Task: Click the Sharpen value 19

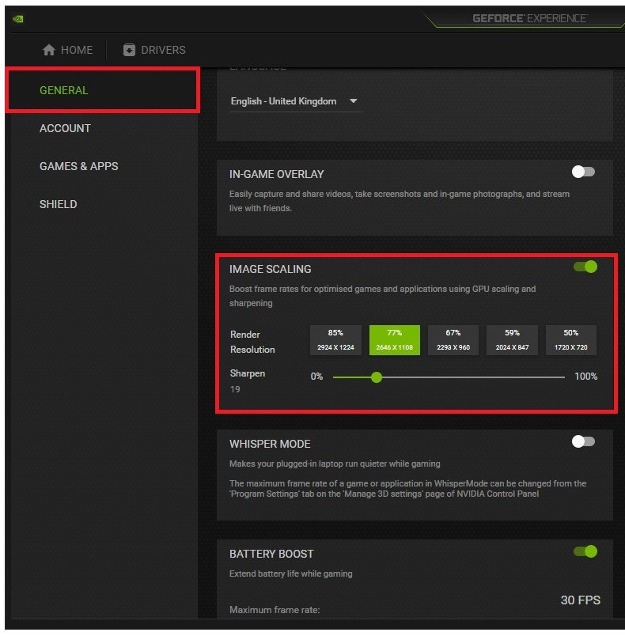Action: tap(235, 389)
